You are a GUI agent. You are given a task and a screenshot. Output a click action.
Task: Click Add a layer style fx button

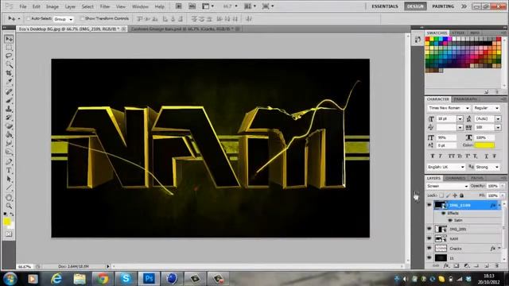tap(446, 266)
